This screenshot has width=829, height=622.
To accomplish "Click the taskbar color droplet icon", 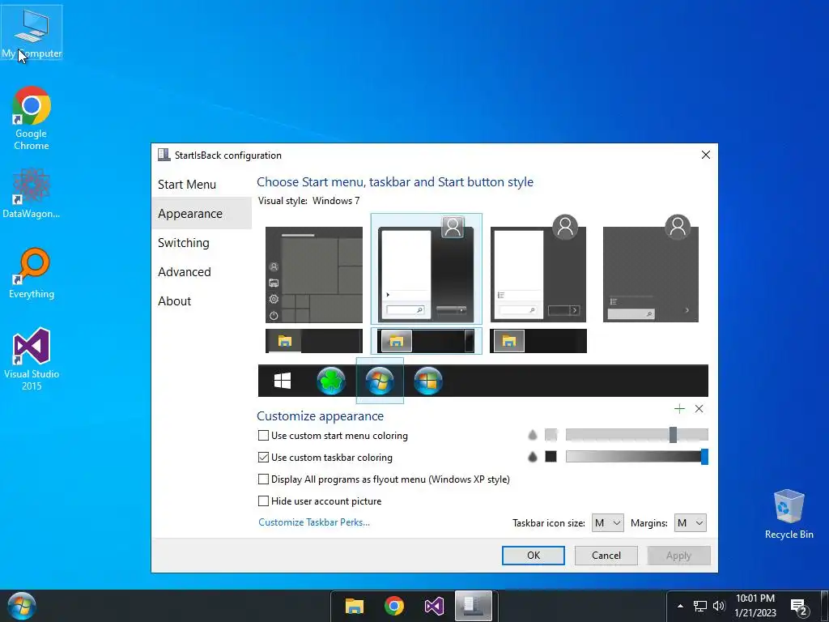I will pyautogui.click(x=533, y=457).
